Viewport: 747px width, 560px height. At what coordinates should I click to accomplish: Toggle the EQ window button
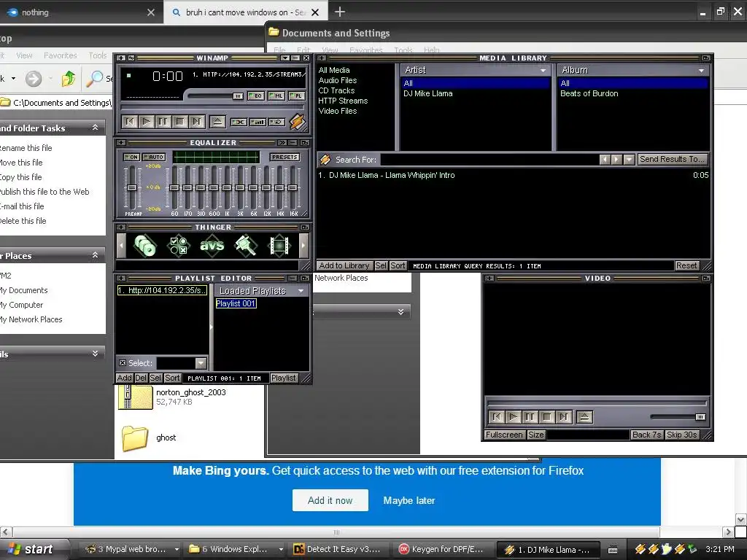[x=256, y=96]
